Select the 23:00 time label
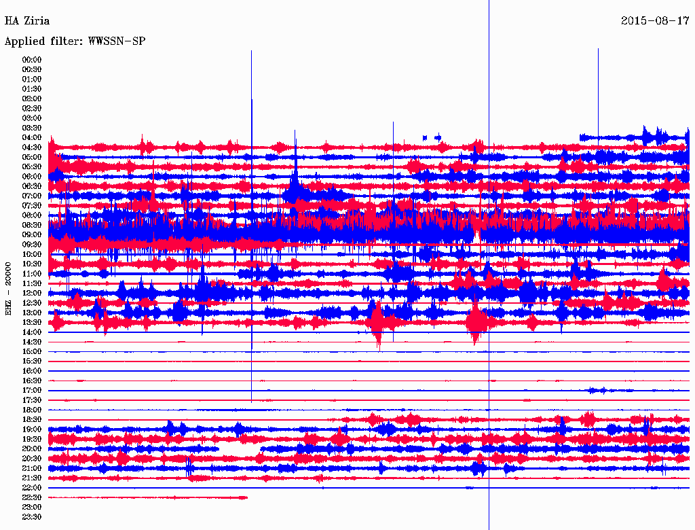 [x=32, y=508]
